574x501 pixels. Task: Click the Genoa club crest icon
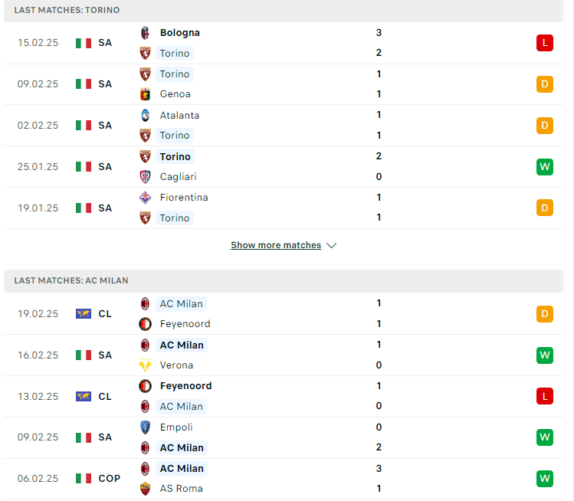pyautogui.click(x=145, y=94)
